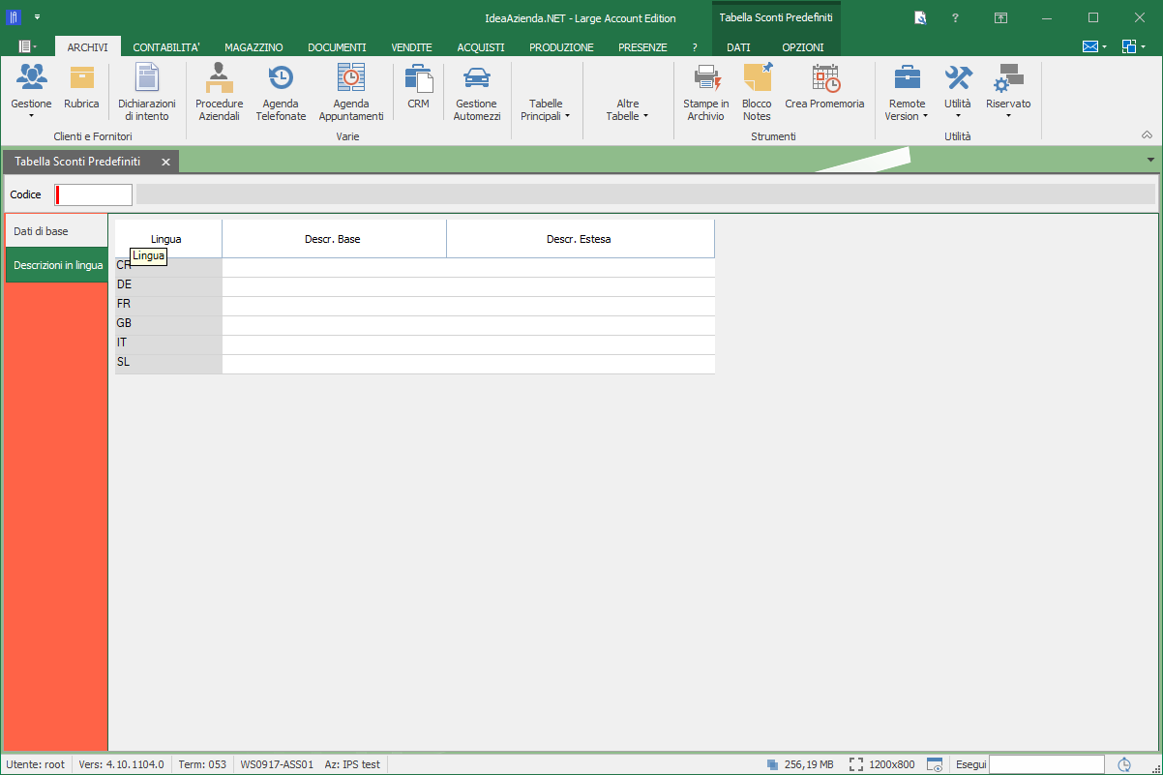Click the help question mark in title bar
Viewport: 1163px width, 775px height.
955,17
